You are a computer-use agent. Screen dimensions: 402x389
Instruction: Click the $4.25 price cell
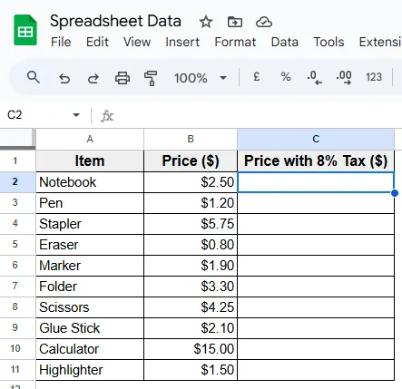(x=191, y=307)
